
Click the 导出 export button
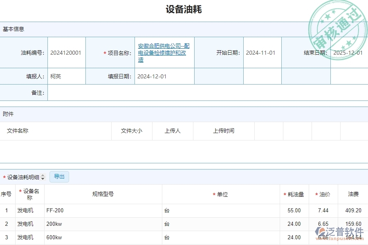tap(59, 176)
